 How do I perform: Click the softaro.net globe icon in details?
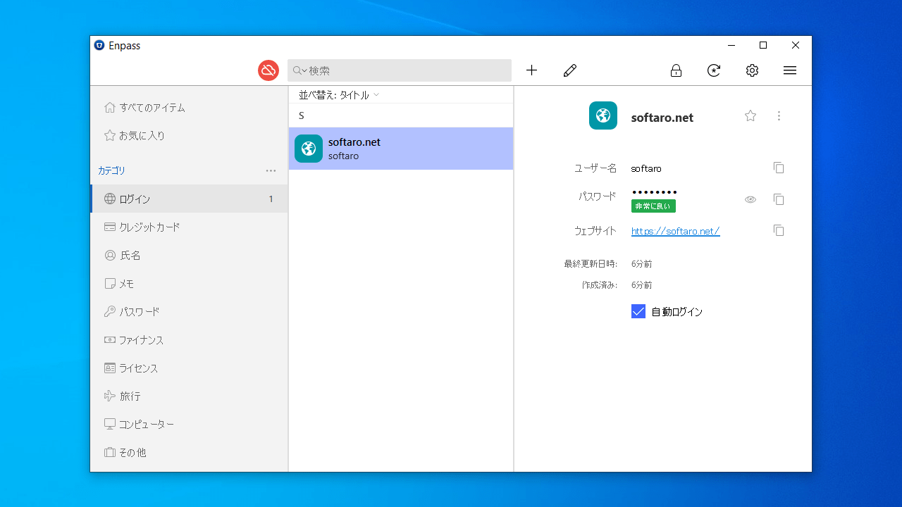603,115
